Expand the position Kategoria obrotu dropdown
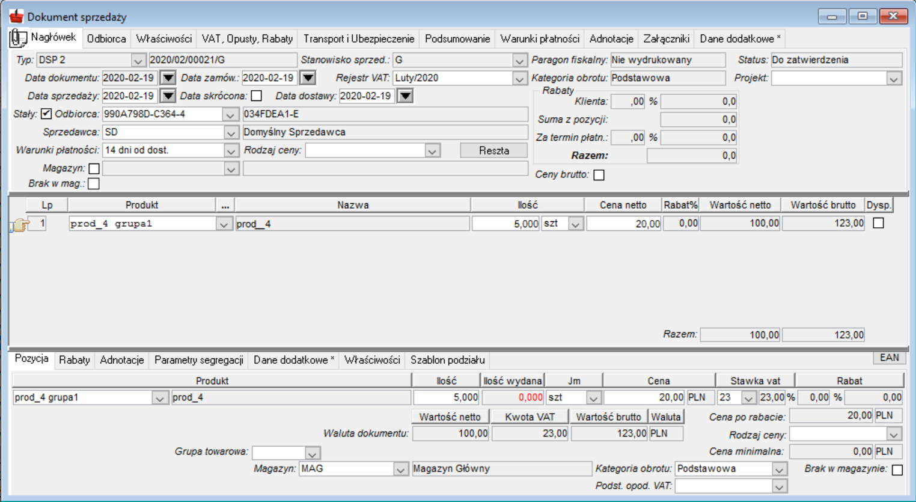 pos(780,469)
